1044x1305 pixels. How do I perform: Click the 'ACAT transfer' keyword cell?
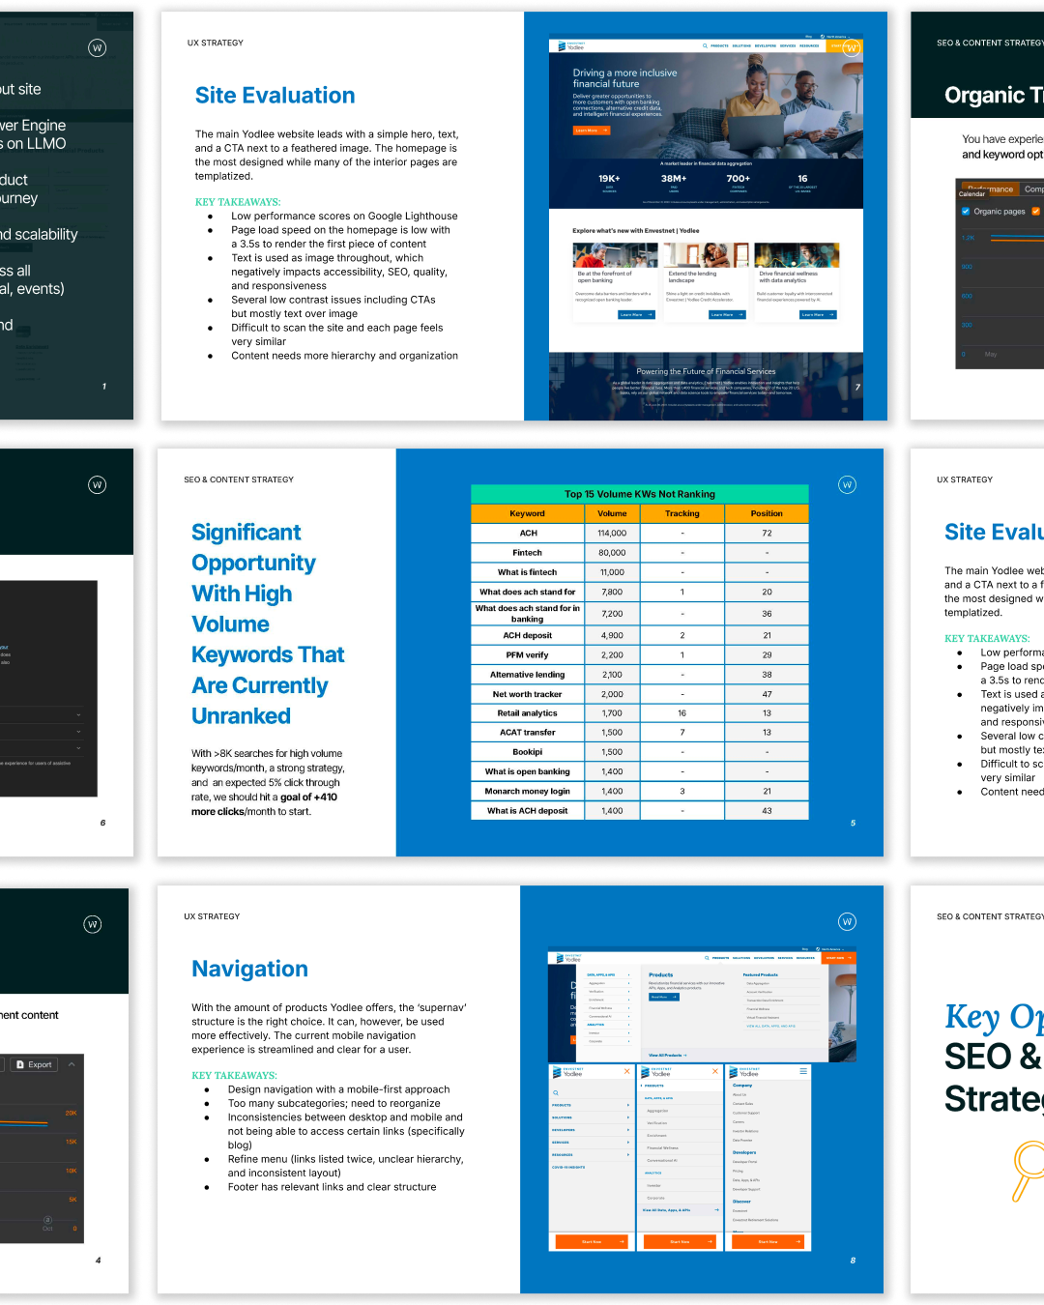[x=527, y=733]
